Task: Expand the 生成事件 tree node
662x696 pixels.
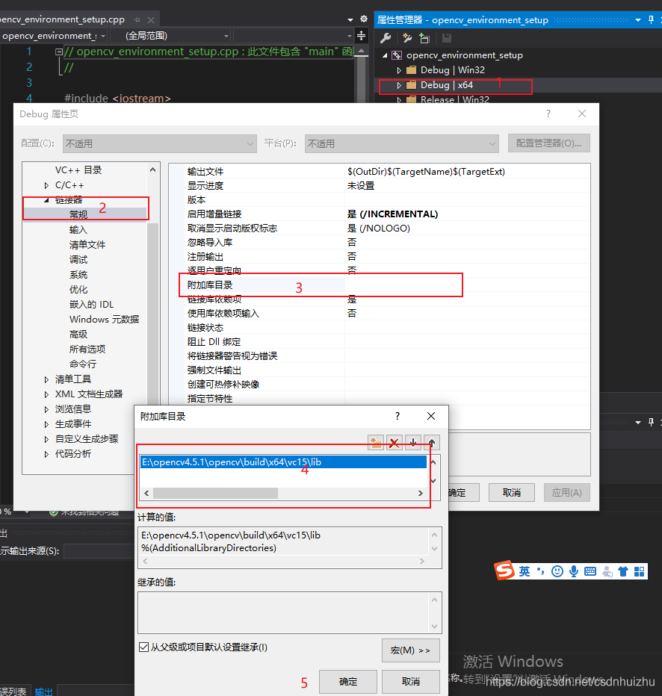Action: (46, 424)
